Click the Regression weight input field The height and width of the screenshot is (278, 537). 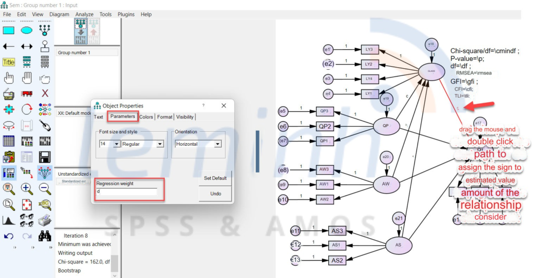(126, 192)
